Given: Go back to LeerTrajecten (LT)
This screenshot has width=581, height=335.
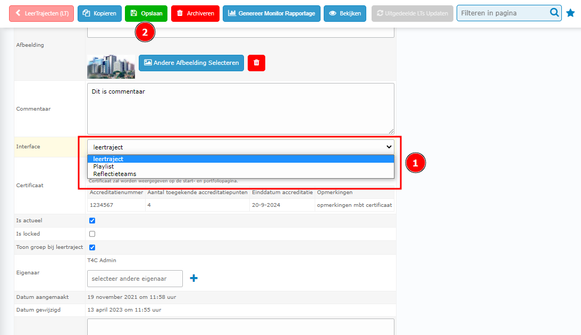Looking at the screenshot, I should tap(41, 13).
